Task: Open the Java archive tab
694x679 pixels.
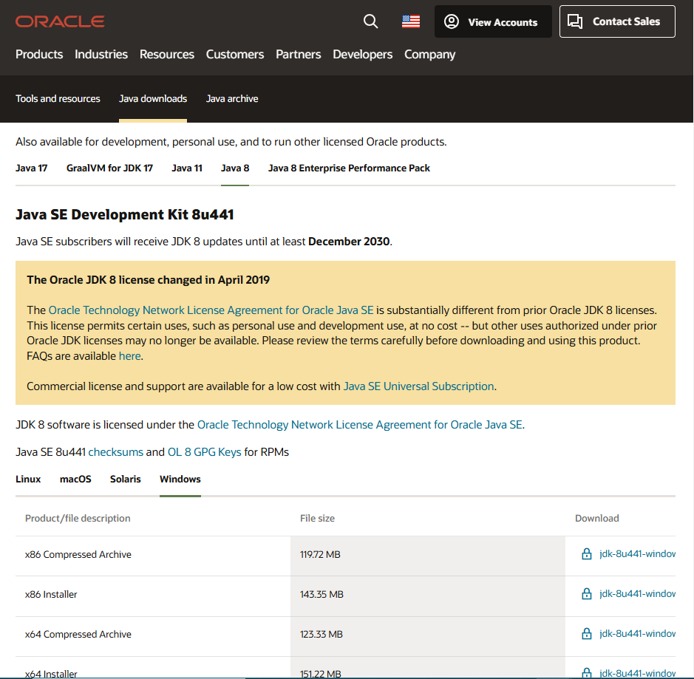Action: 232,99
